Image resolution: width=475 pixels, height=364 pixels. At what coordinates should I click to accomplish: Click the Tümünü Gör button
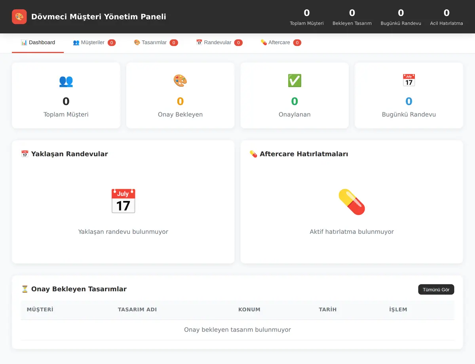(436, 290)
